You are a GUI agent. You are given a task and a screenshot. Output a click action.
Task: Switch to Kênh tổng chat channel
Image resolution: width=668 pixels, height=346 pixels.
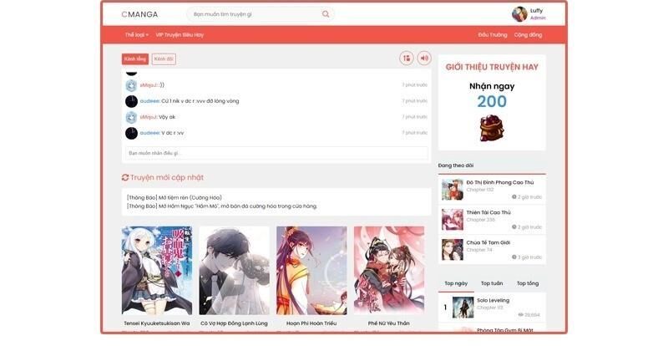click(x=135, y=59)
